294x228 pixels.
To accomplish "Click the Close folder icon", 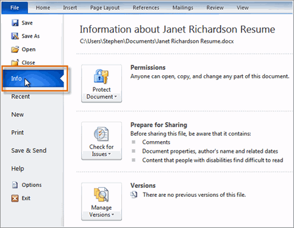I will tap(15, 62).
